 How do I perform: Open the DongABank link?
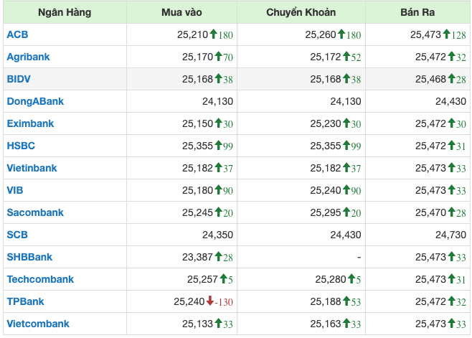coord(35,101)
